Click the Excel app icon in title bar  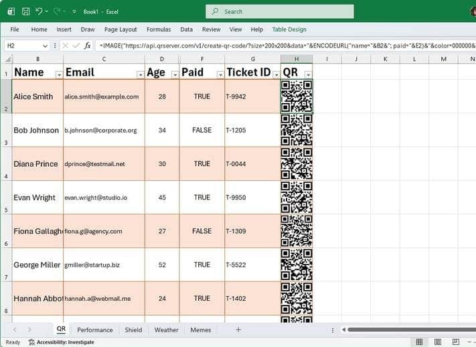pos(11,11)
